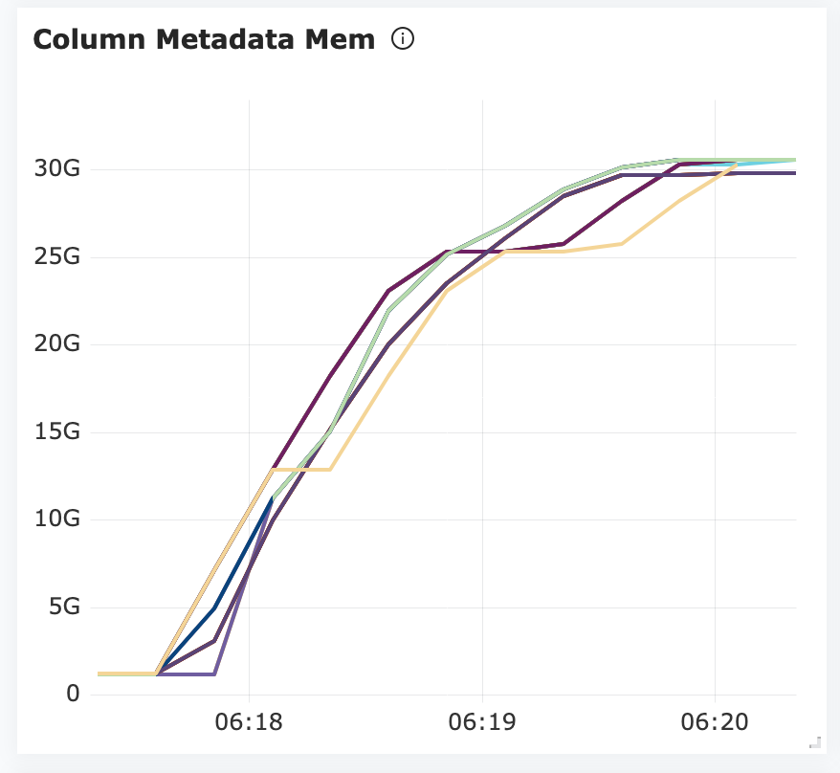The width and height of the screenshot is (840, 773).
Task: Click the panel resize handle in corner
Action: (815, 741)
